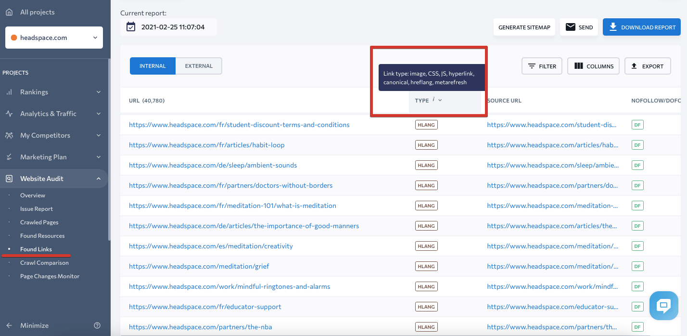Select Found Resources menu item
This screenshot has width=687, height=336.
click(42, 236)
